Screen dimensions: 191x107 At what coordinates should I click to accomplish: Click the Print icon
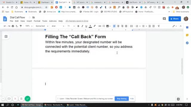[13, 26]
